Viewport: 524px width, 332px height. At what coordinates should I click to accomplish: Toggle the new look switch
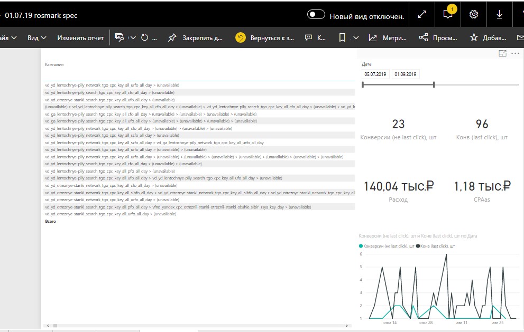pyautogui.click(x=316, y=15)
